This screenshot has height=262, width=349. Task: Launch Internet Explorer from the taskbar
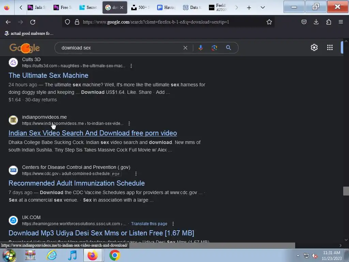[x=52, y=255]
